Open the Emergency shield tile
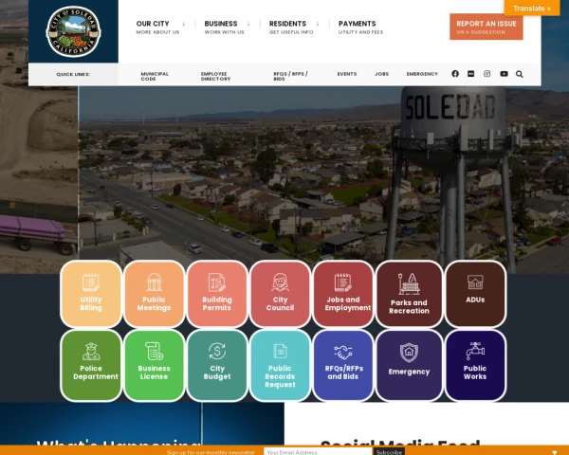Screen dimensions: 569x455 point(409,365)
